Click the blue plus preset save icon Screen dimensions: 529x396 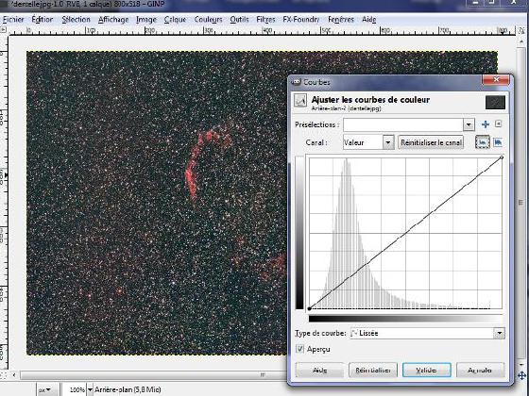pos(486,124)
